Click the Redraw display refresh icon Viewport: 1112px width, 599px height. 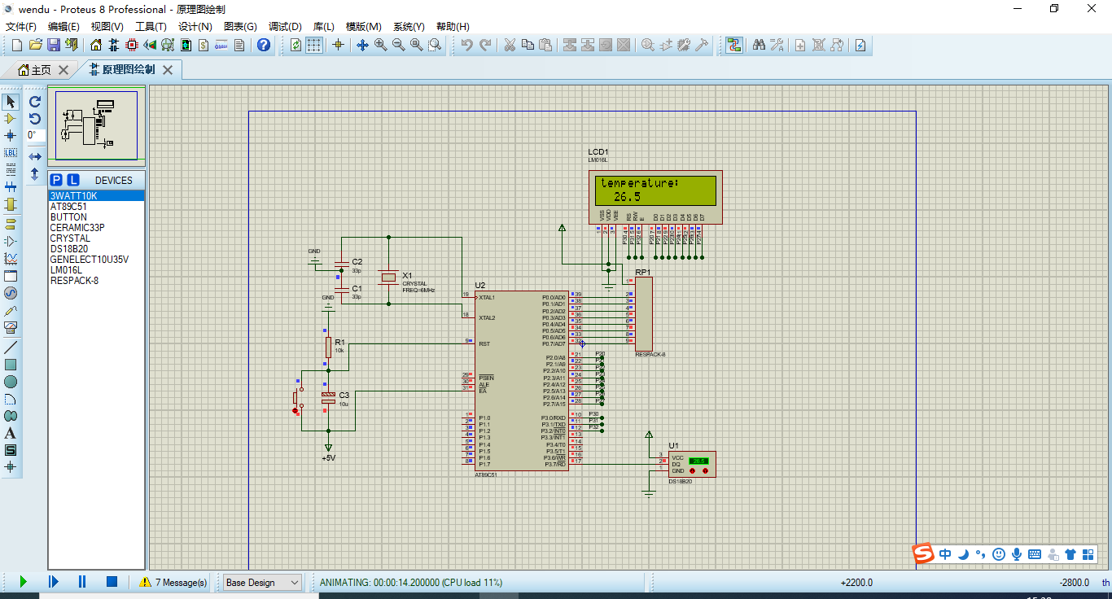[296, 45]
